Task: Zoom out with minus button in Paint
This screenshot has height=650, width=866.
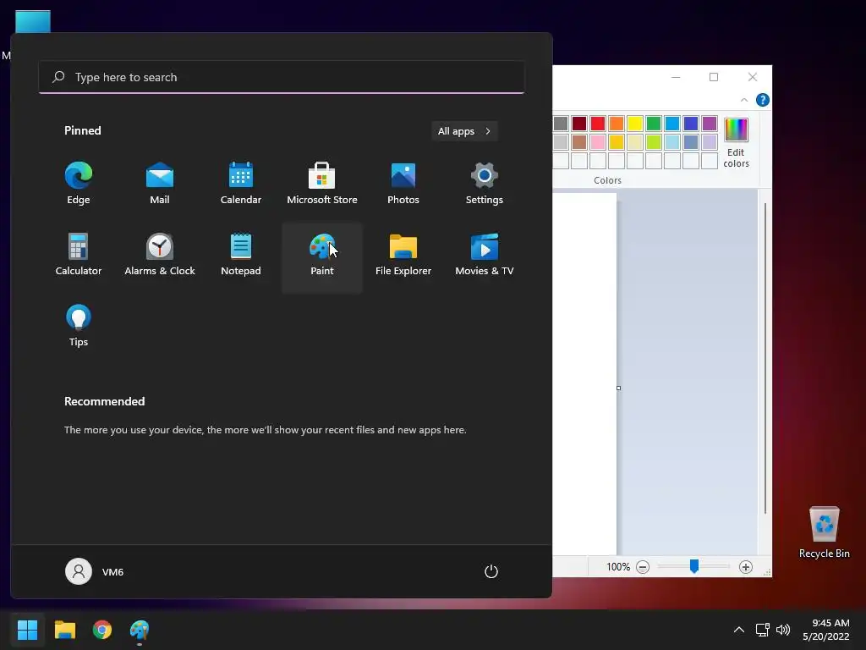Action: click(643, 567)
